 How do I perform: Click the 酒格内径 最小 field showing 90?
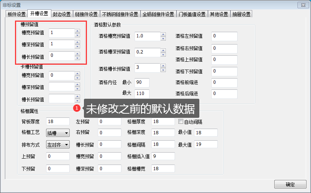[142, 83]
